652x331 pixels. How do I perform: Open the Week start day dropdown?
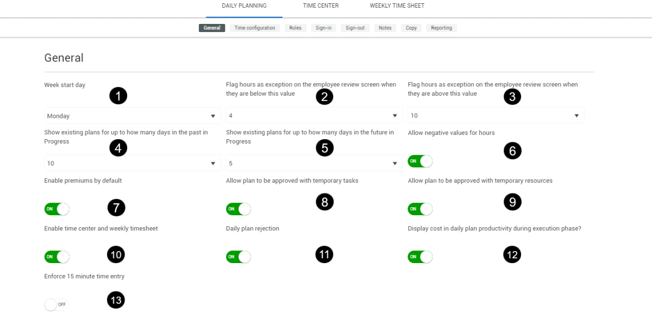coord(133,116)
